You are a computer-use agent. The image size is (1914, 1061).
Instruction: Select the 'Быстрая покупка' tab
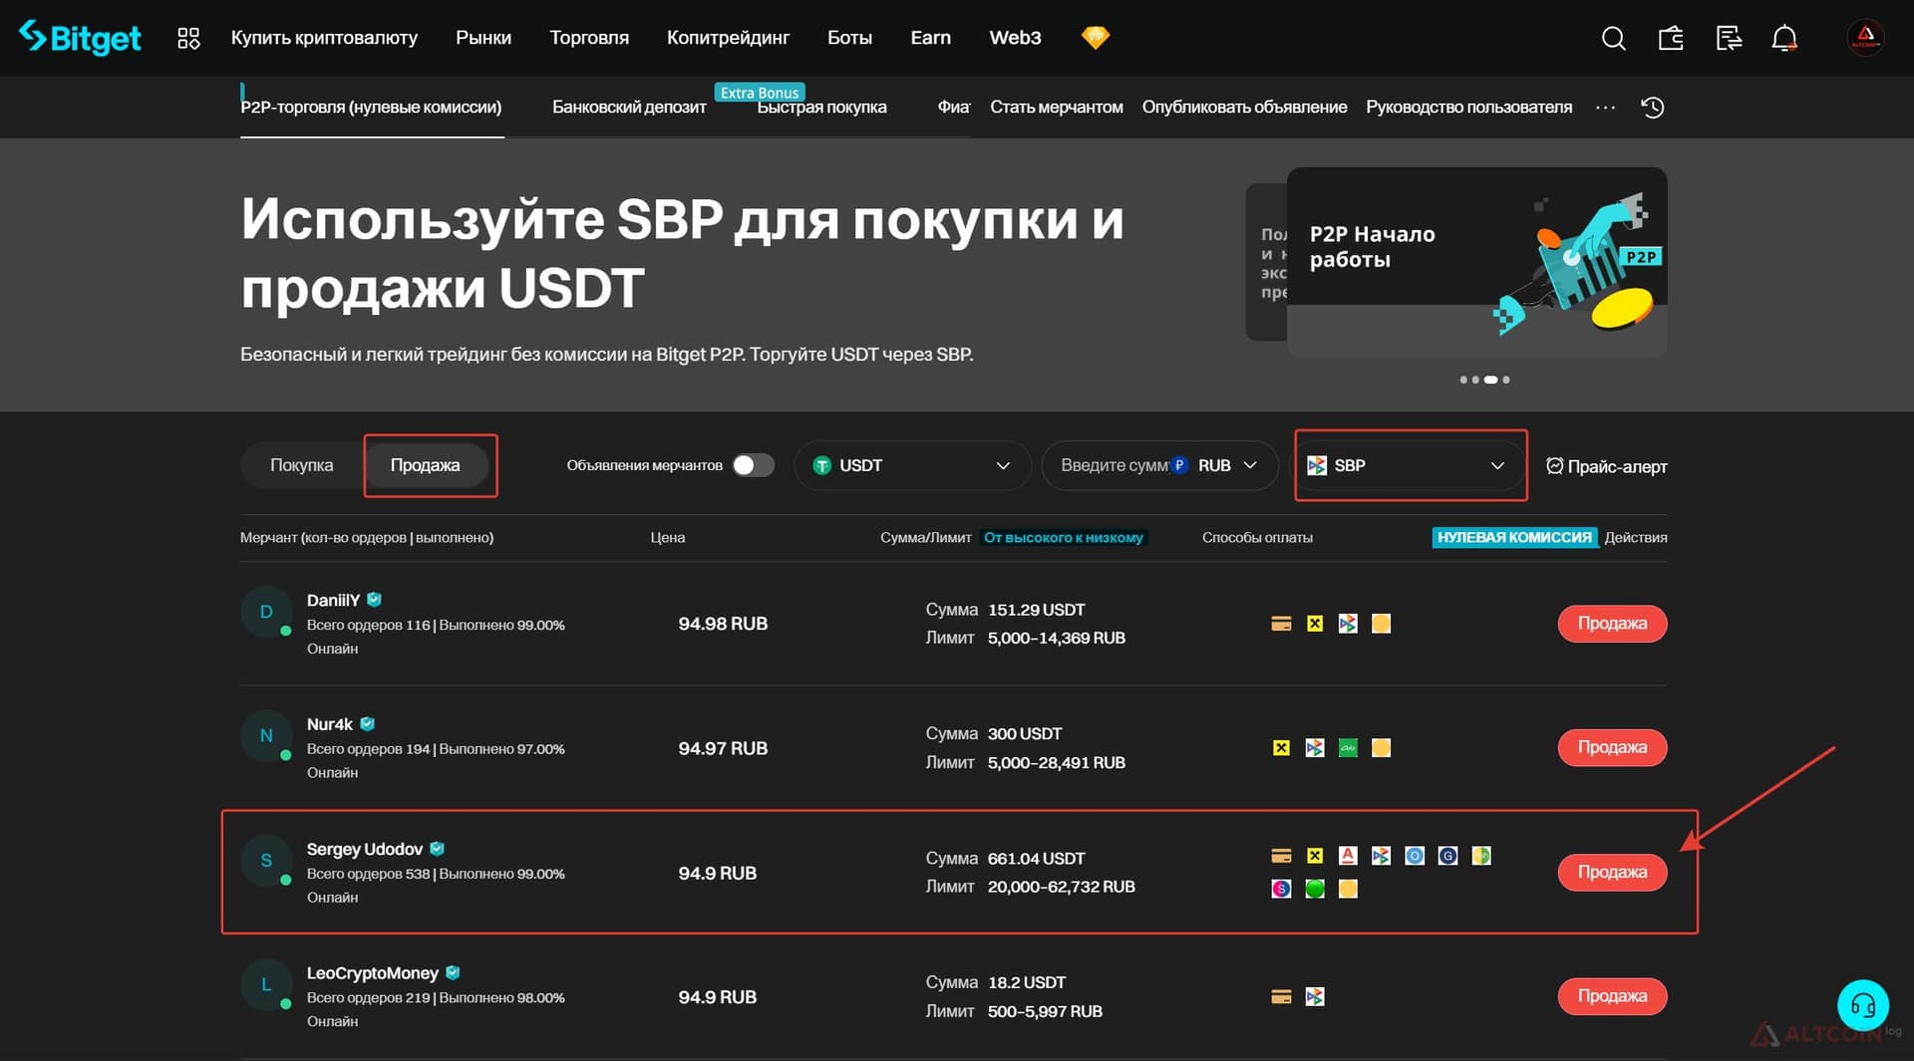(821, 108)
